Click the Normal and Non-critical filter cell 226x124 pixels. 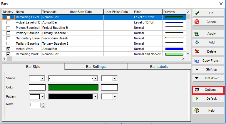click(148, 54)
